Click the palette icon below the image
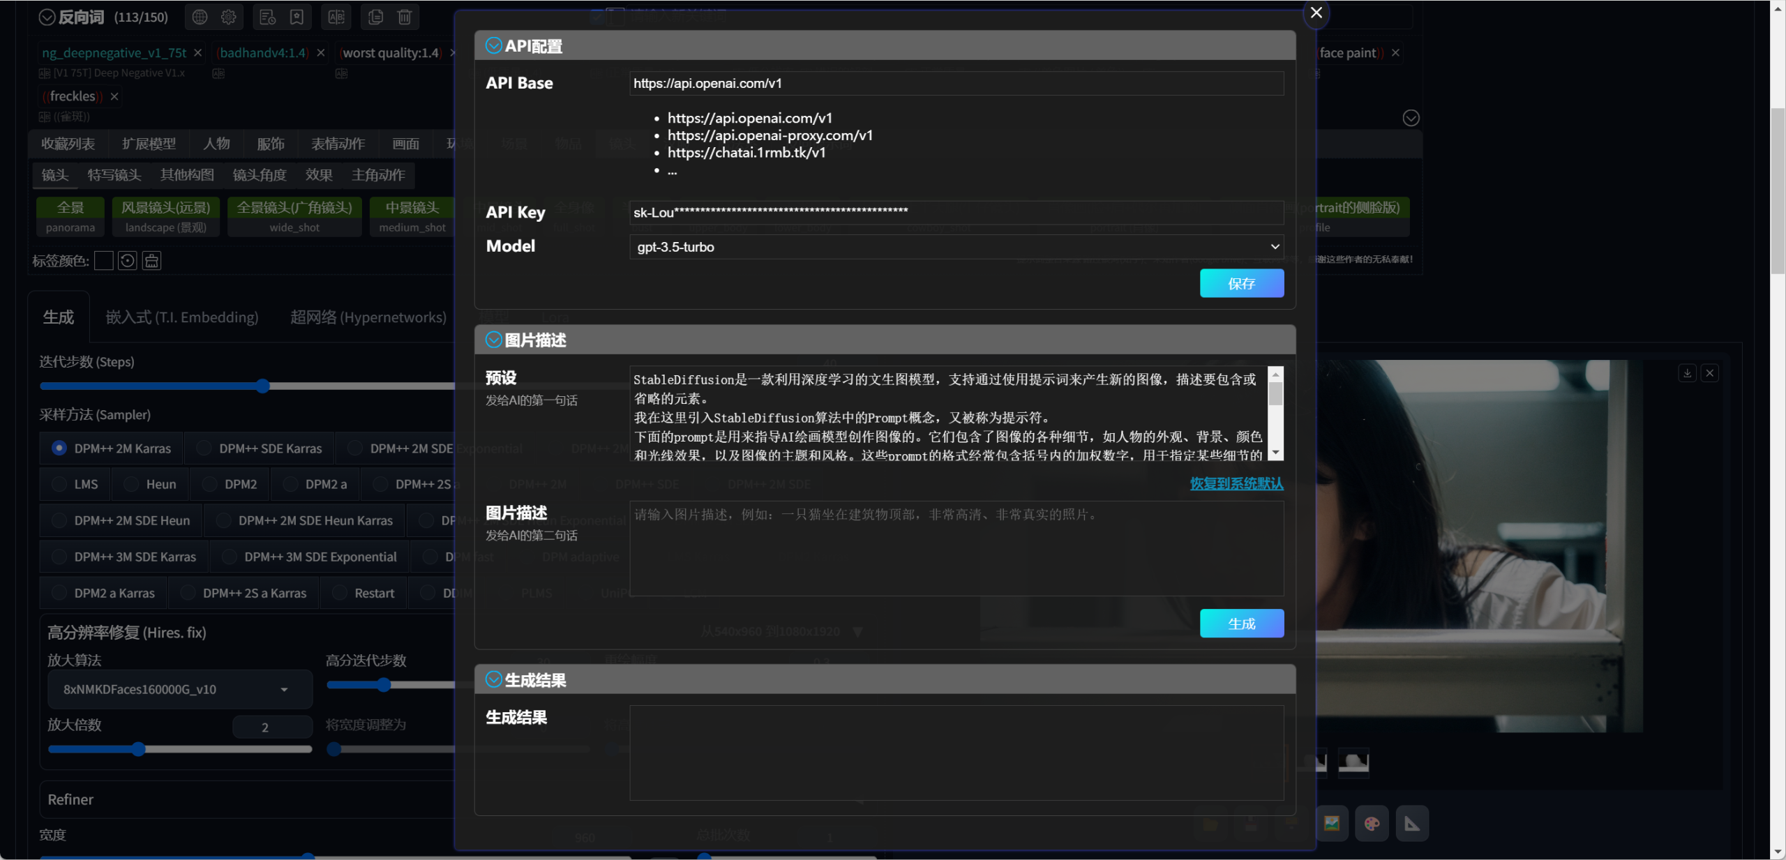Screen dimensions: 1786x860 click(x=1372, y=824)
